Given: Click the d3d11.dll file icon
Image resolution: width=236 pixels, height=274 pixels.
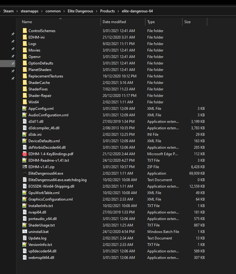Looking at the screenshot, I should 25,122.
